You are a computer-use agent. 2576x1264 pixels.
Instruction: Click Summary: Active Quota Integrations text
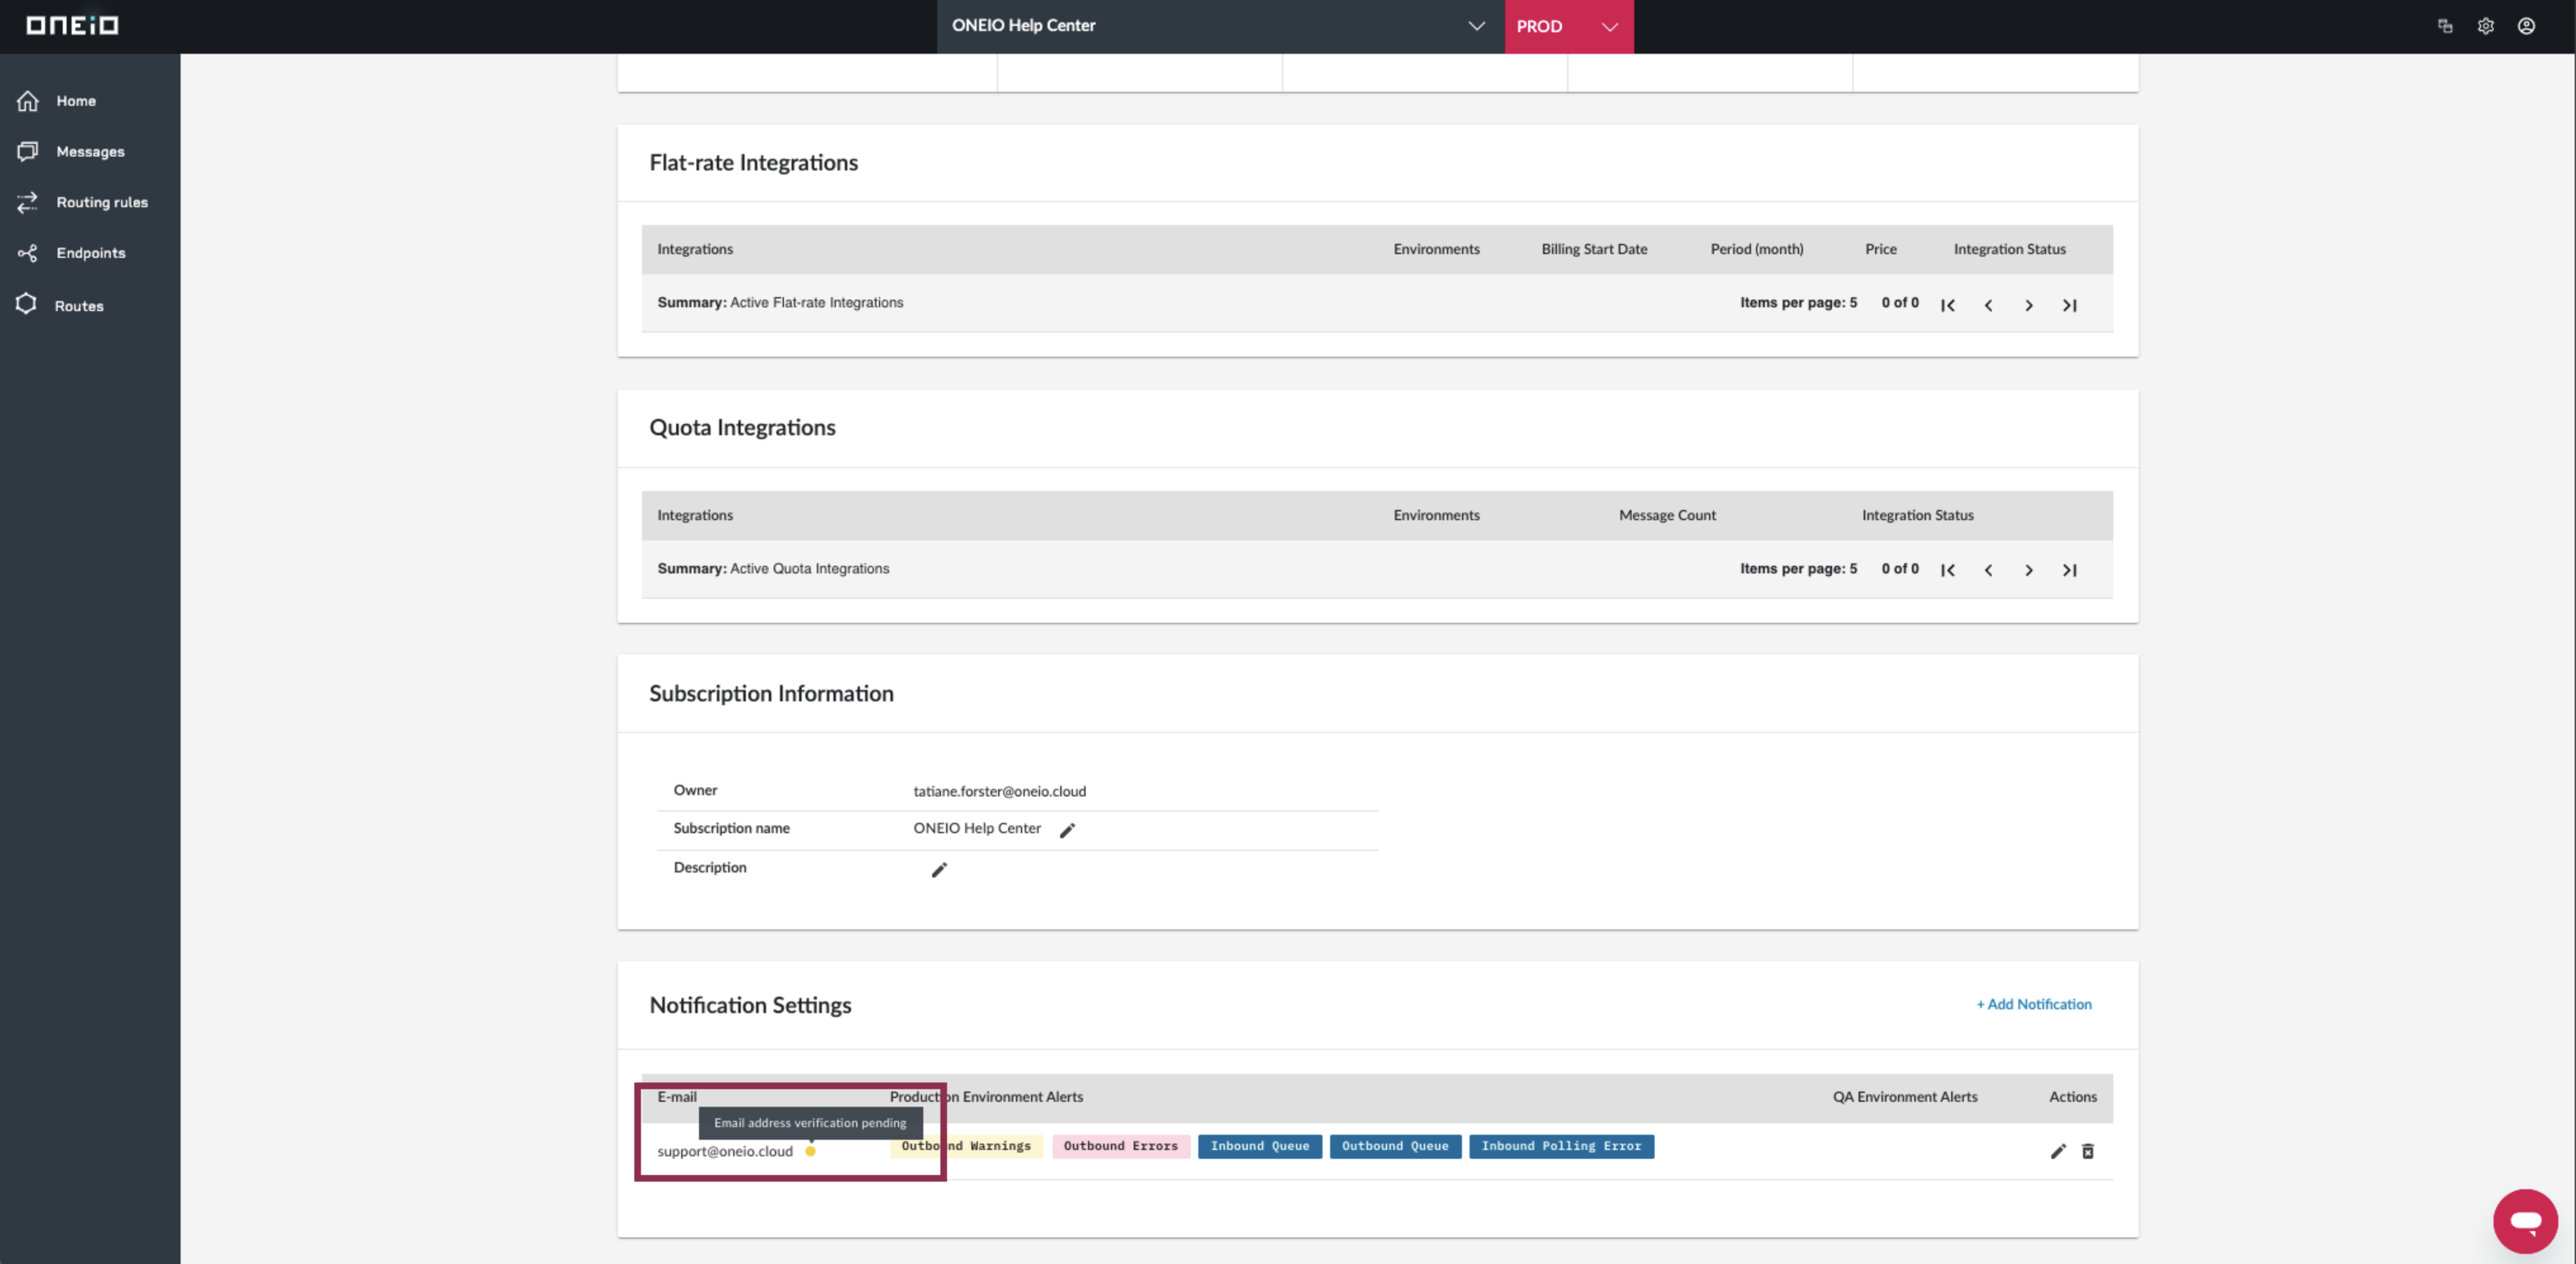[773, 568]
